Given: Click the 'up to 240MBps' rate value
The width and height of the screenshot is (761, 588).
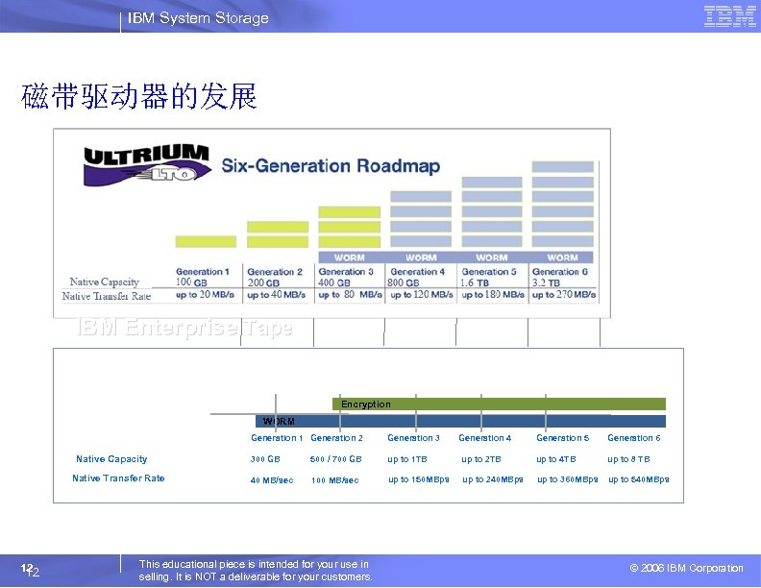Looking at the screenshot, I should pyautogui.click(x=493, y=479).
